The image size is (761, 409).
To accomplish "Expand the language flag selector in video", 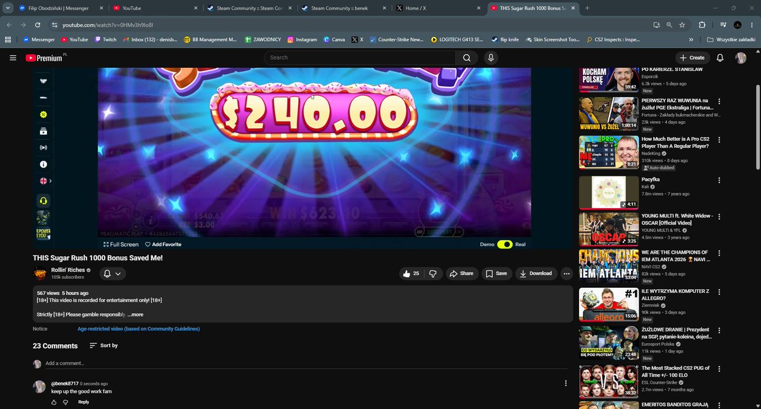I will (x=45, y=181).
